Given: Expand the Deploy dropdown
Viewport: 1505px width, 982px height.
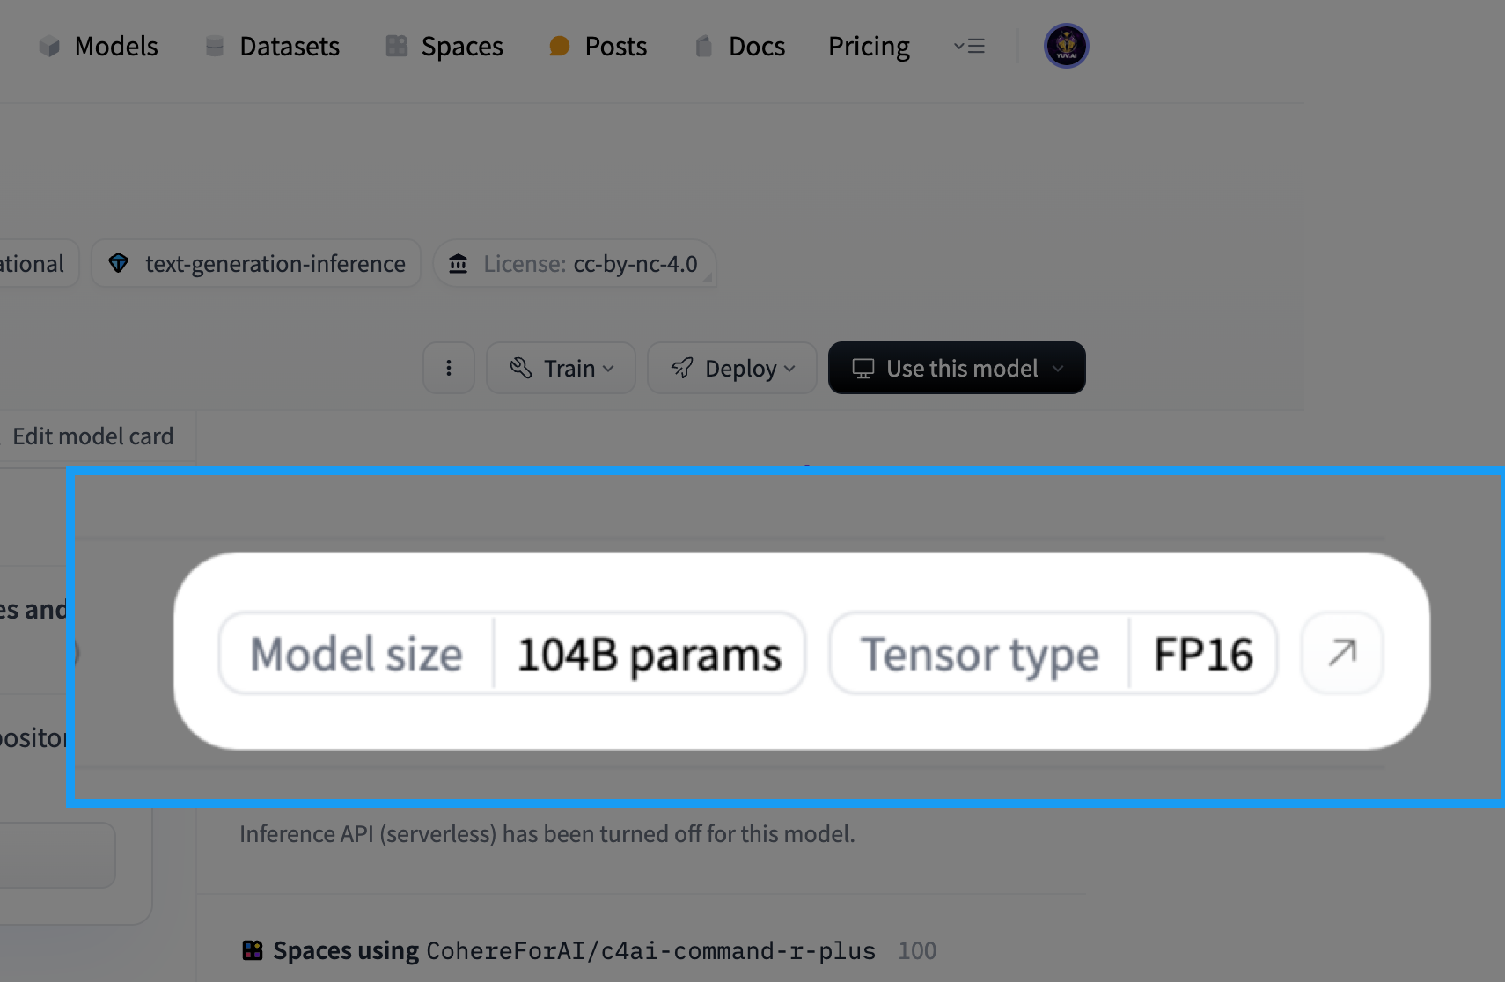Looking at the screenshot, I should click(x=732, y=368).
